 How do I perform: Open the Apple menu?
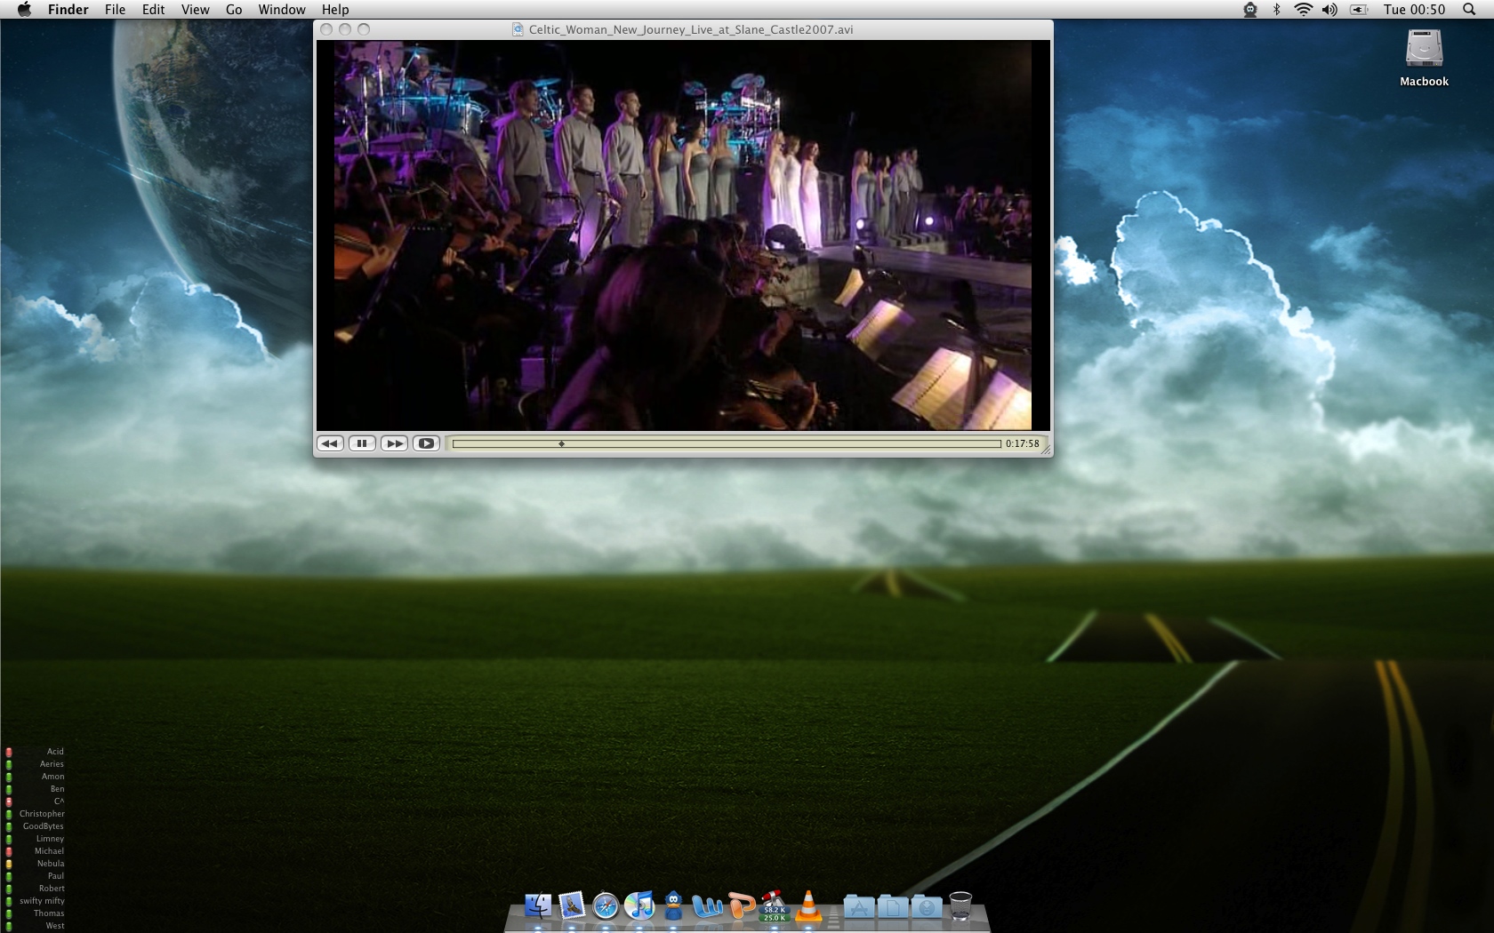pyautogui.click(x=24, y=9)
